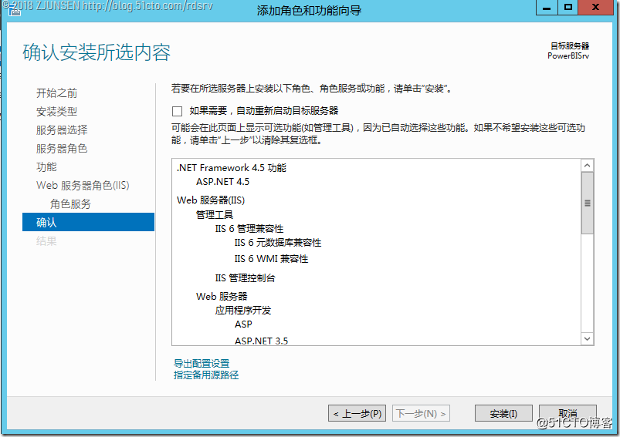Click the 应用程序开发 entry

242,311
